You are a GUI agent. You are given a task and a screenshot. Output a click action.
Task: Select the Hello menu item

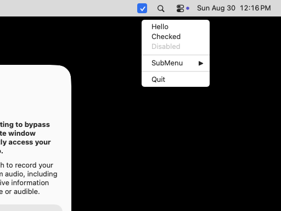(x=176, y=27)
